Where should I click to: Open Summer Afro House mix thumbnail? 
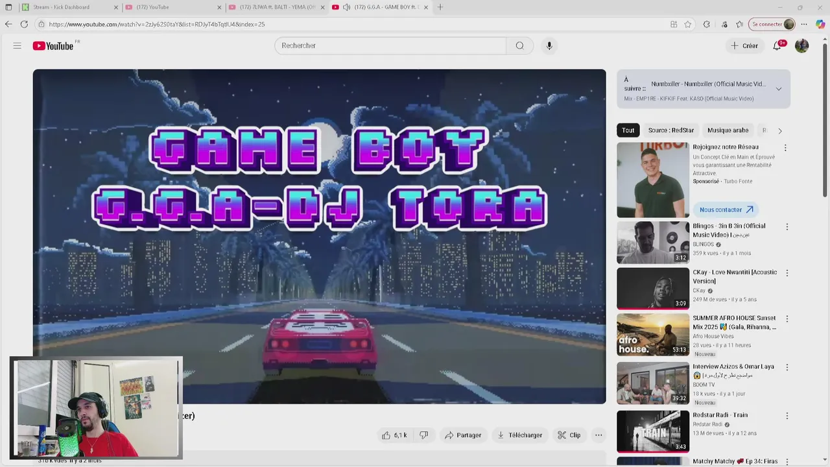click(x=653, y=335)
